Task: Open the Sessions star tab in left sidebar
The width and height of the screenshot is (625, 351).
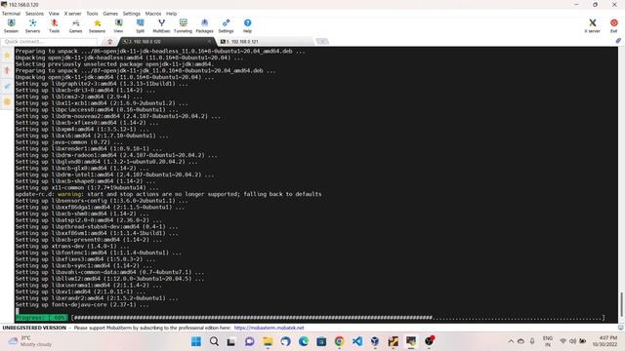Action: coord(7,56)
